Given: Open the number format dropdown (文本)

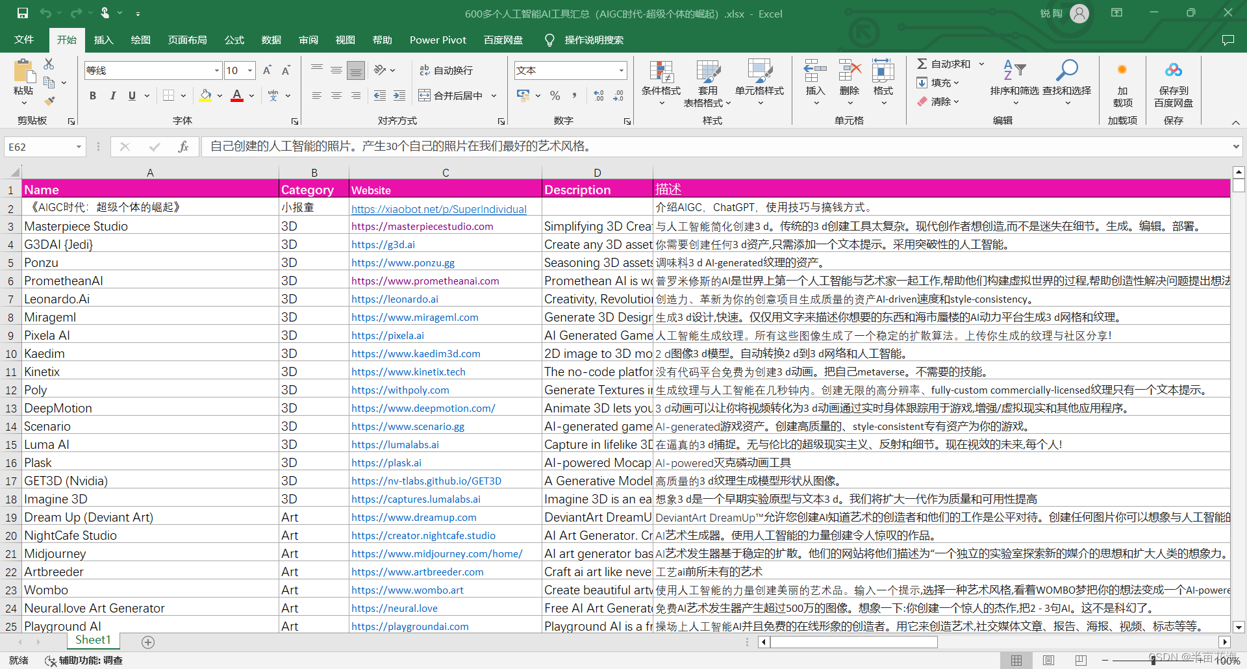Looking at the screenshot, I should coord(622,70).
